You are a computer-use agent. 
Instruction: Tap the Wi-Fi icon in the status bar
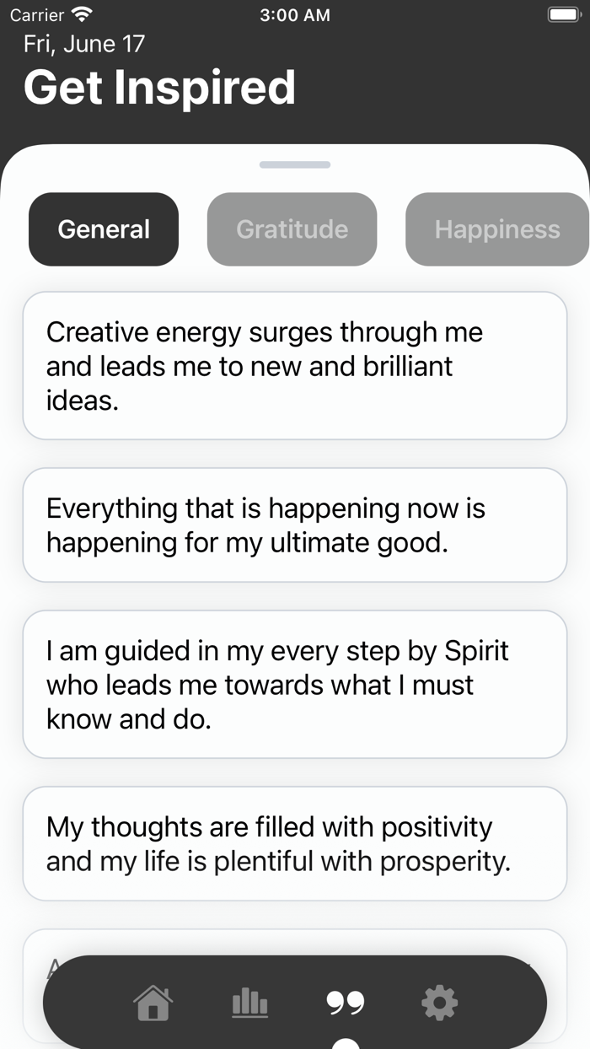coord(81,14)
